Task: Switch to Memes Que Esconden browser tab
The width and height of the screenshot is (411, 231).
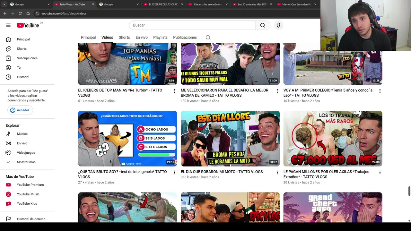Action: click(297, 4)
